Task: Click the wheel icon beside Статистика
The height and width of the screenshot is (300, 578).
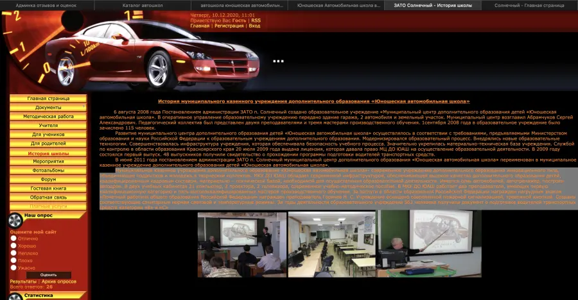Action: [x=15, y=296]
